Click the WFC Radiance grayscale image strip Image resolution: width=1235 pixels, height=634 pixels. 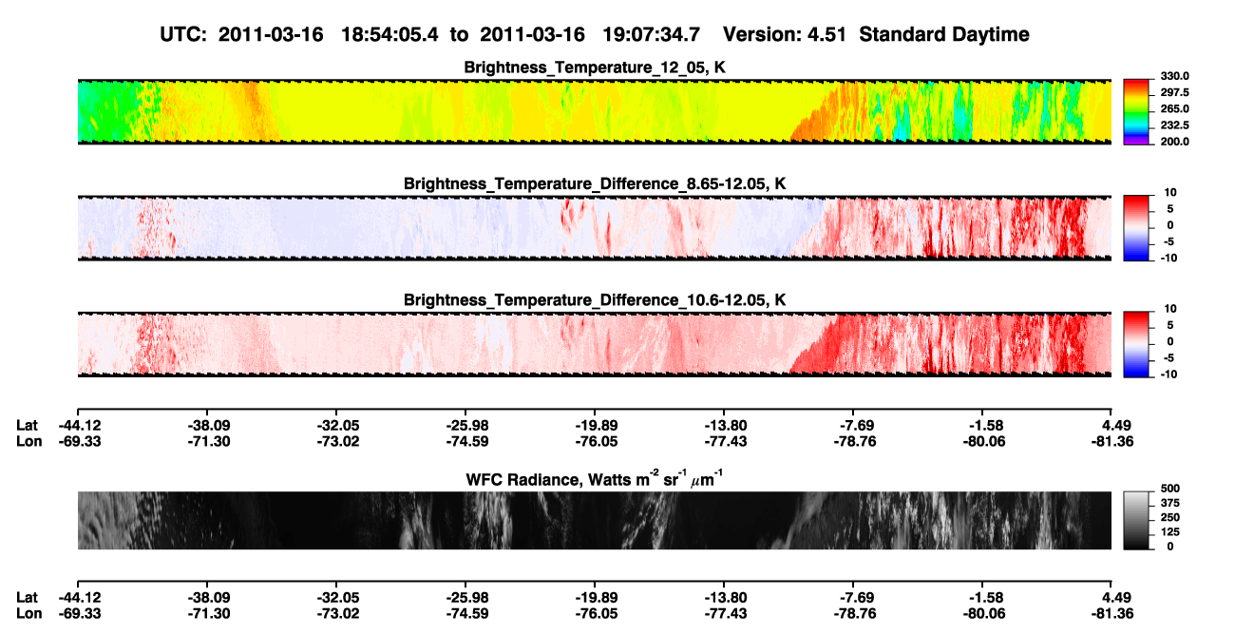point(594,521)
